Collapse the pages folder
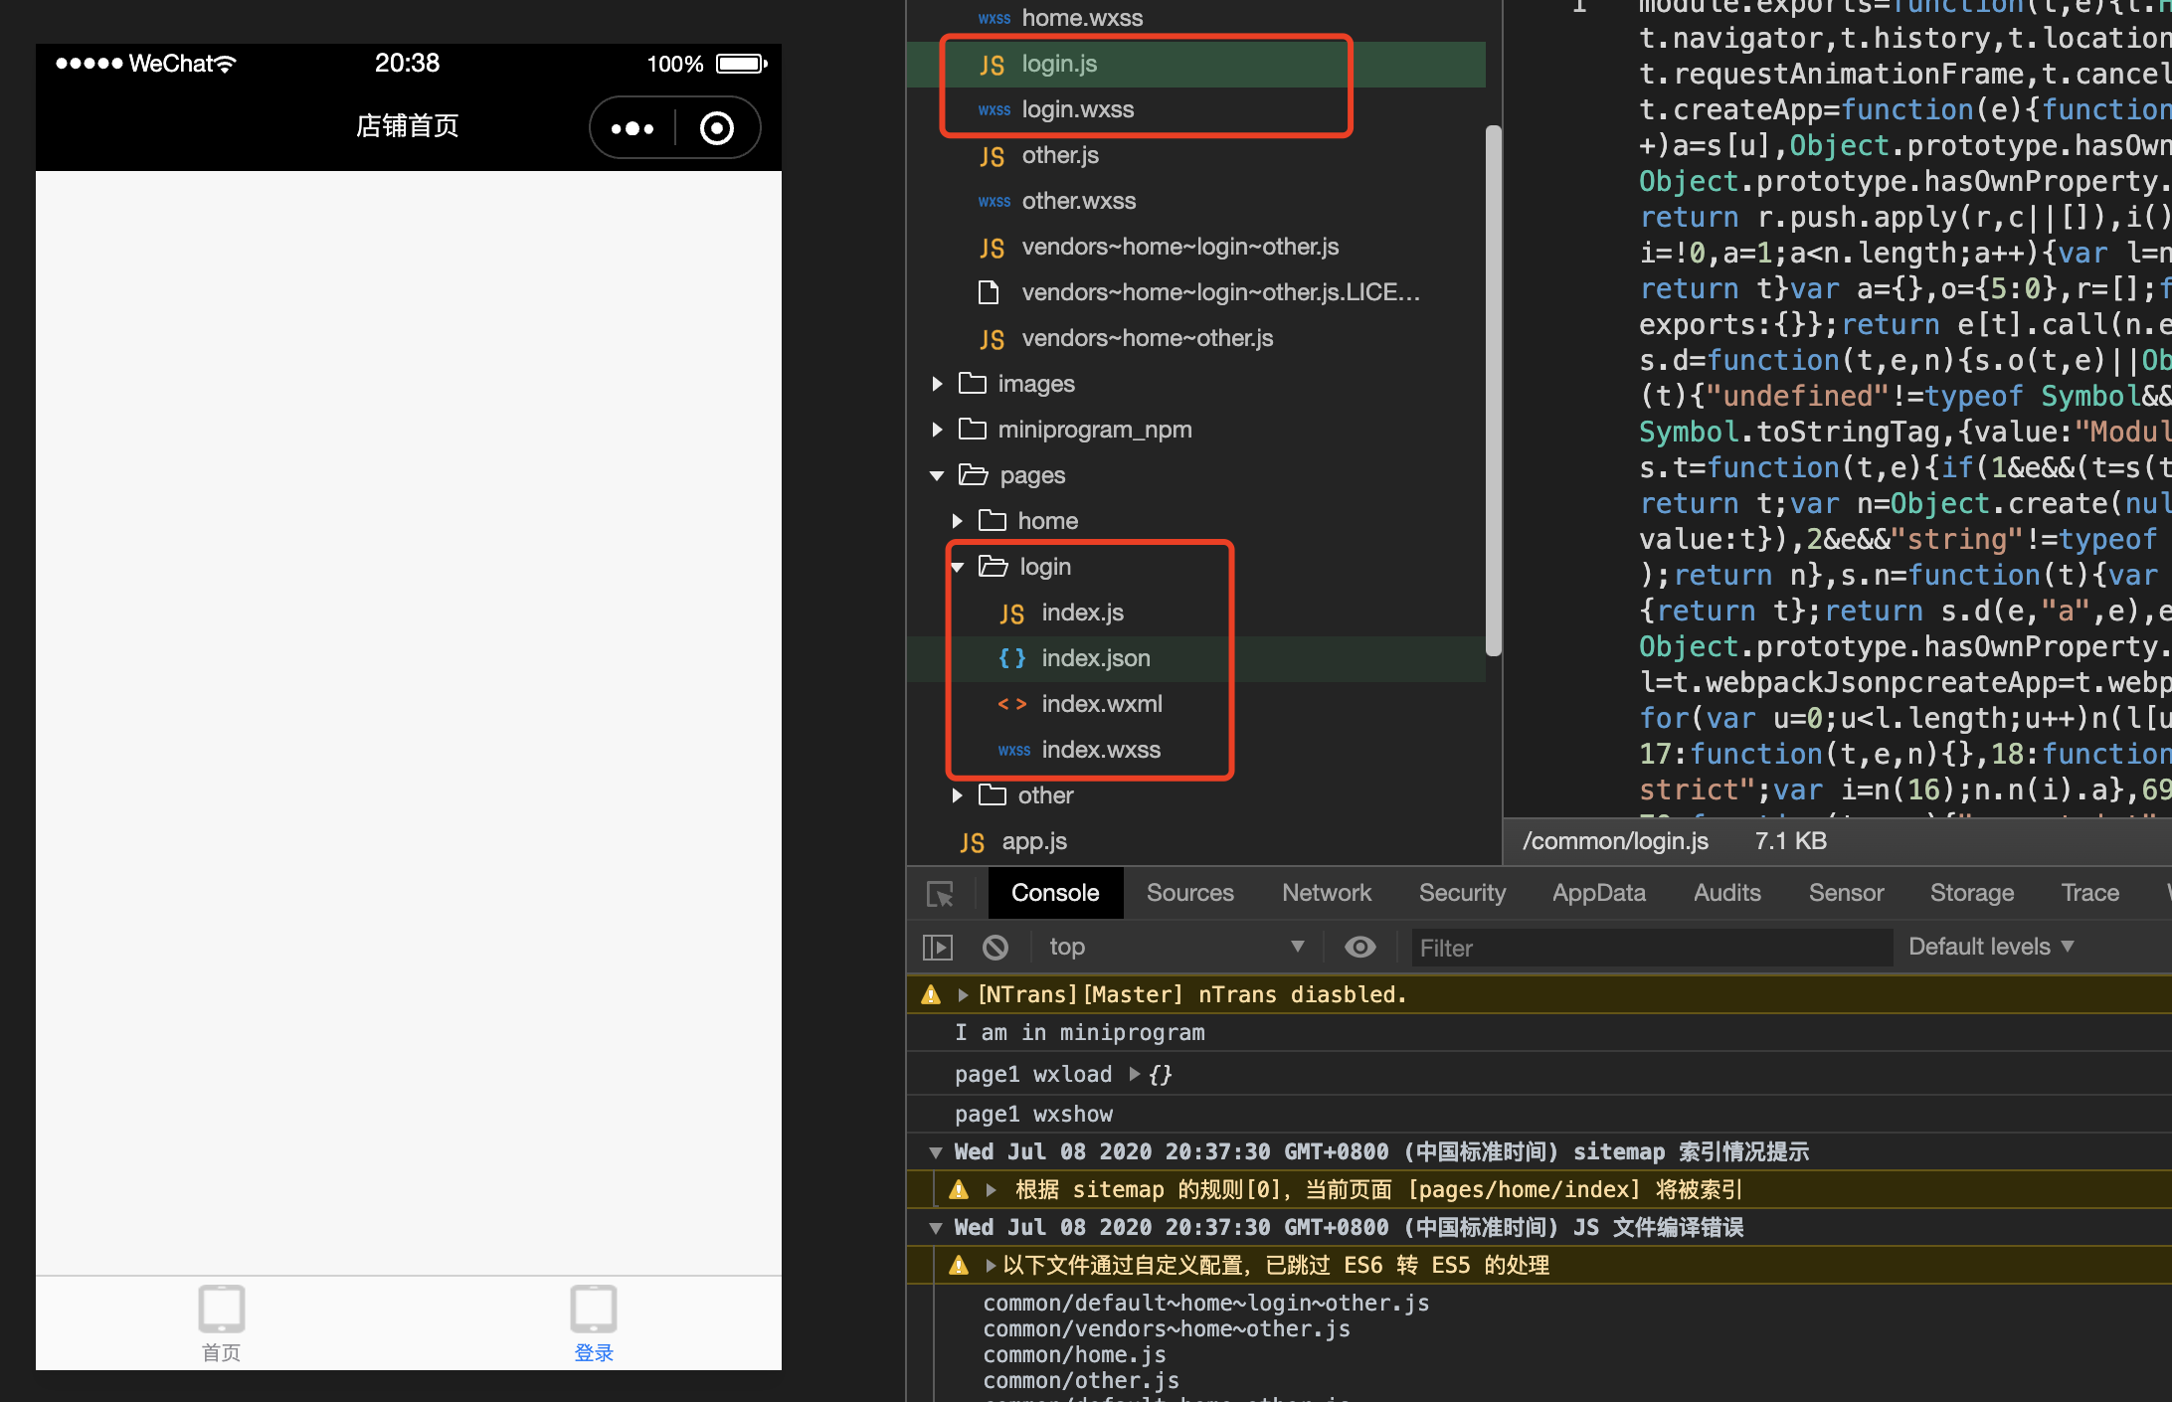 [936, 475]
